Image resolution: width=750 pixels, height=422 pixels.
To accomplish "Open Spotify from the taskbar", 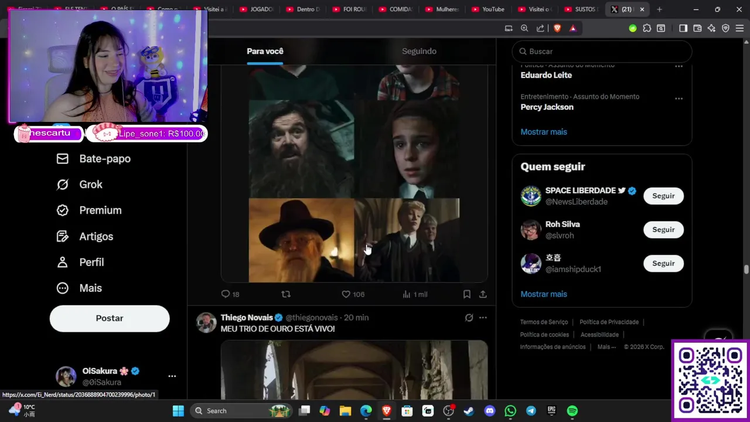I will point(572,411).
